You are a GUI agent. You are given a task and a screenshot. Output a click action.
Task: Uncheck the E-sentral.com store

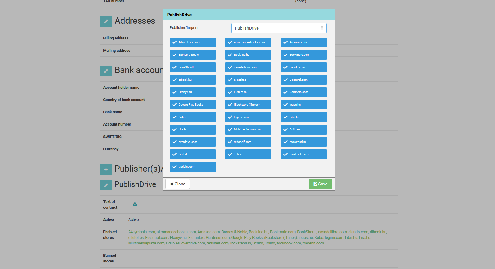click(304, 80)
